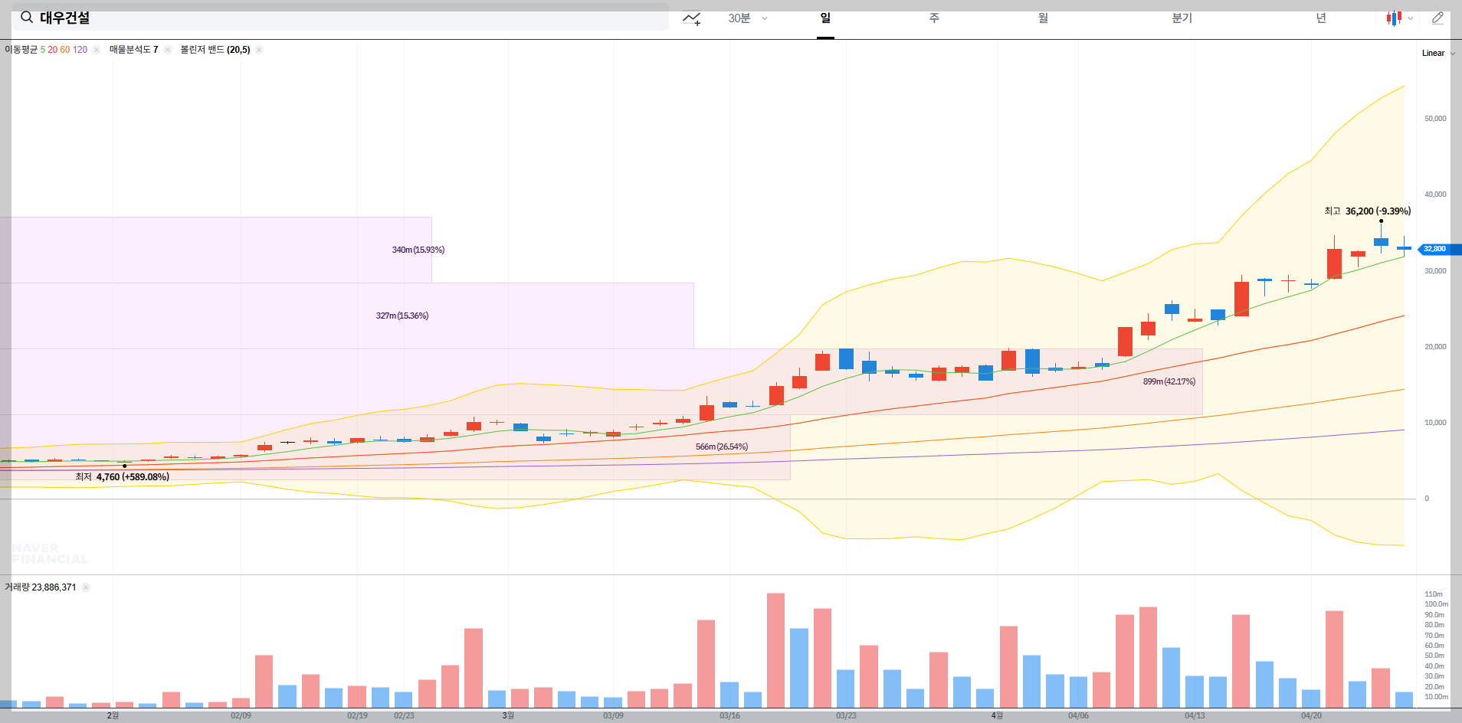Remove the 볼린저 밴드 indicator
This screenshot has width=1462, height=723.
tap(259, 50)
